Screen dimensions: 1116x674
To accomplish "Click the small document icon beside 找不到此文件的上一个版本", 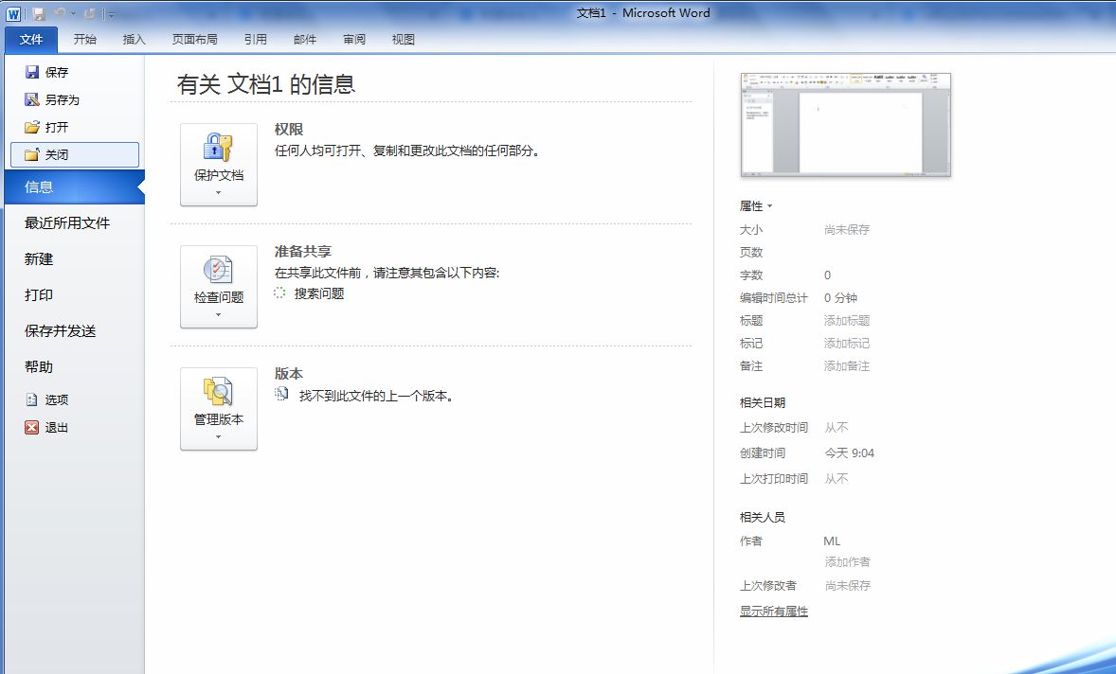I will click(282, 394).
